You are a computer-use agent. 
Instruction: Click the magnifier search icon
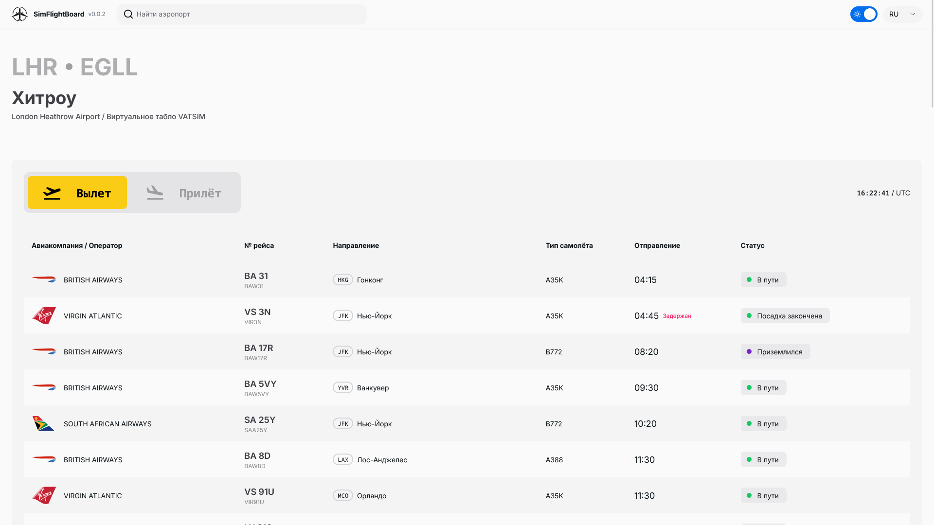point(128,14)
